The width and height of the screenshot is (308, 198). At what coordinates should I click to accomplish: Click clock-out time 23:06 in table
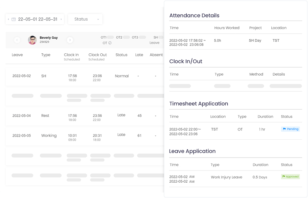pyautogui.click(x=97, y=76)
